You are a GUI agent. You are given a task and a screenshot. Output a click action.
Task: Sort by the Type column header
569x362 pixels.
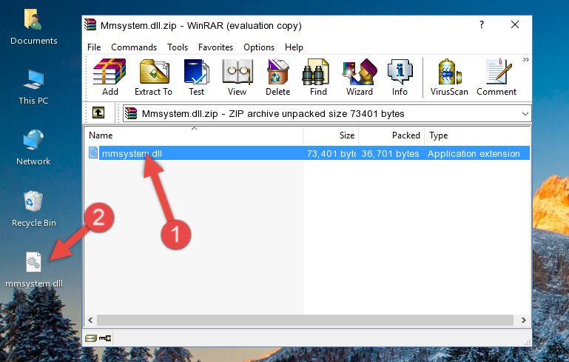[x=477, y=135]
